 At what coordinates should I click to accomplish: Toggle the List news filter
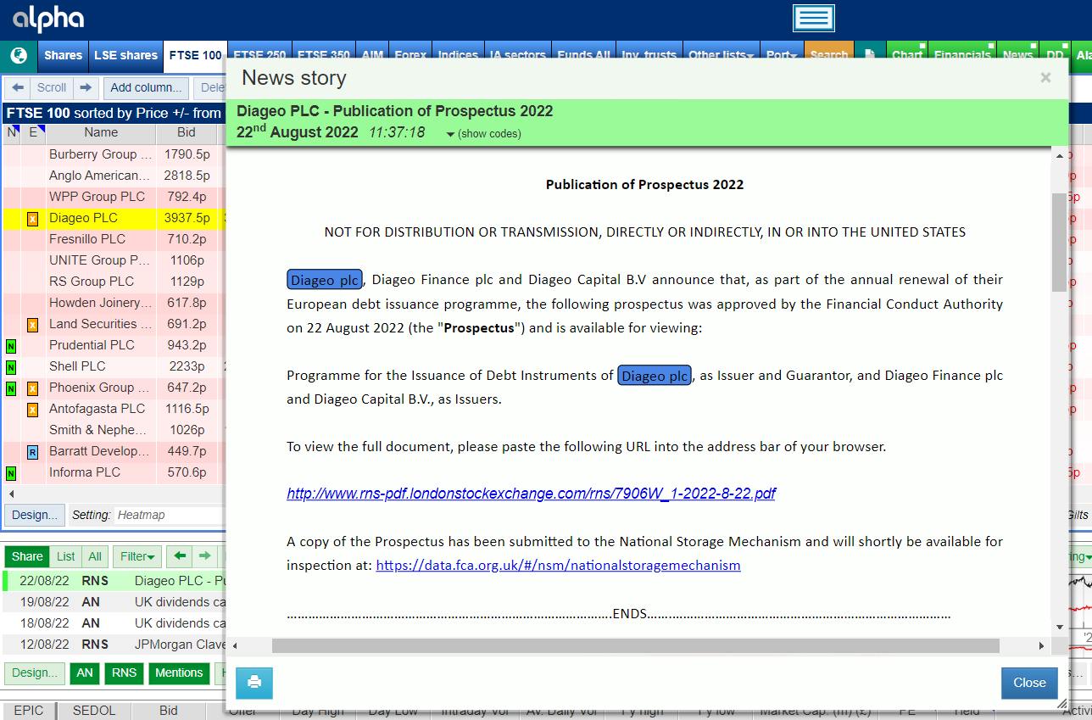point(66,556)
